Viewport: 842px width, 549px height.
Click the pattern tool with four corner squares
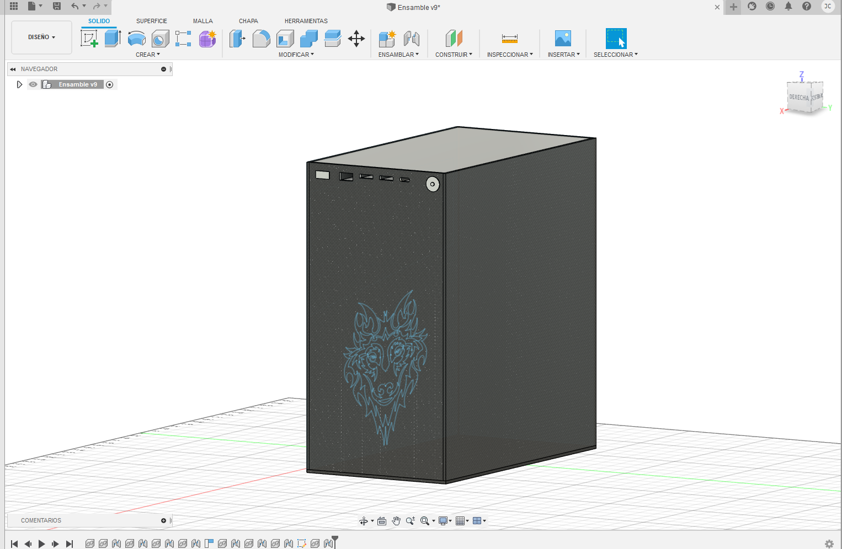pyautogui.click(x=183, y=39)
